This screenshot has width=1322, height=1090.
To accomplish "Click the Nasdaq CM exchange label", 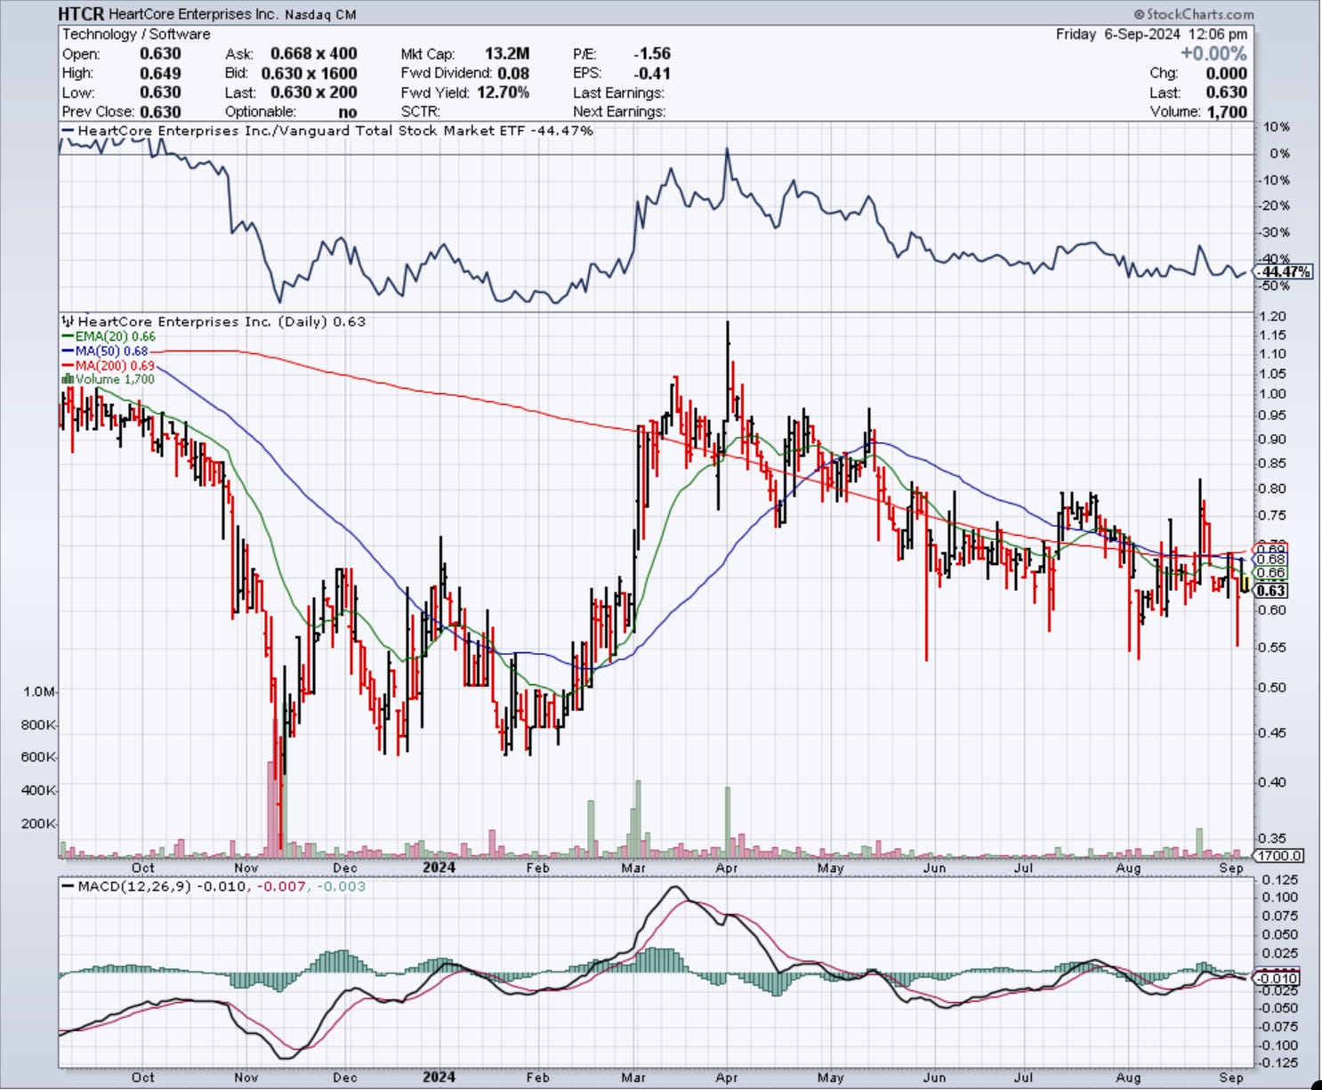I will tap(320, 15).
